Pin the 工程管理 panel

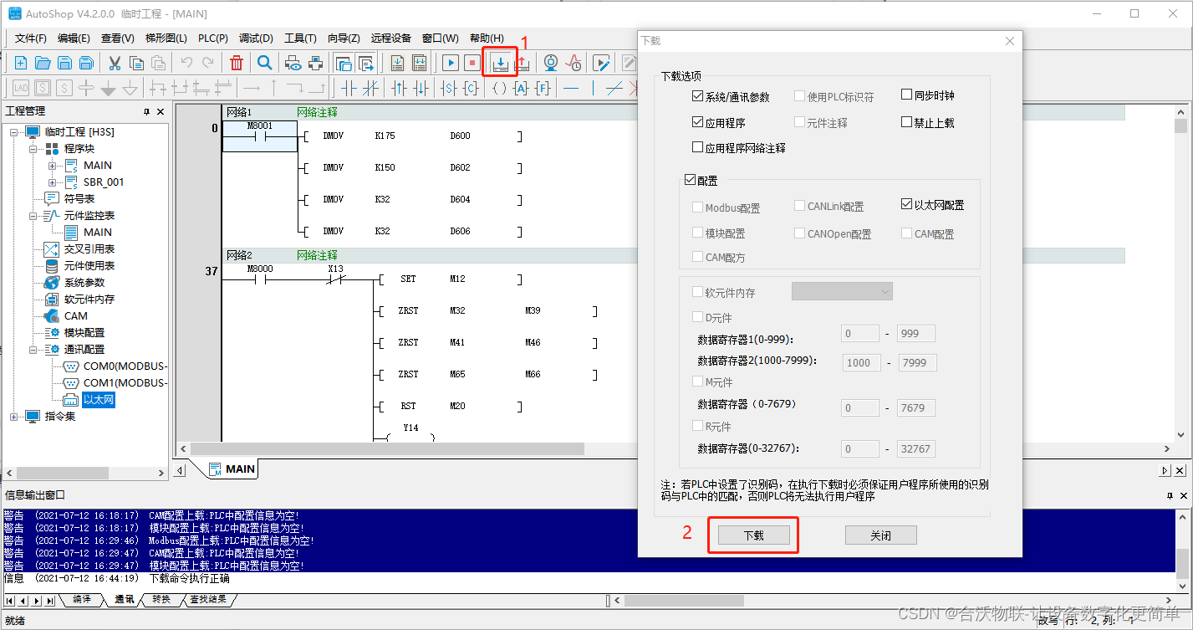tap(146, 111)
